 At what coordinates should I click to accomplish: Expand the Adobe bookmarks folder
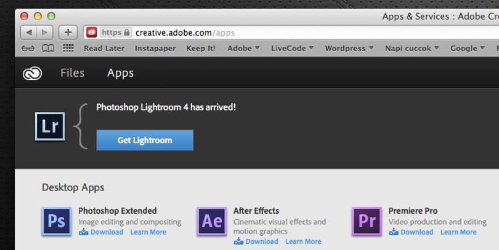tap(243, 49)
